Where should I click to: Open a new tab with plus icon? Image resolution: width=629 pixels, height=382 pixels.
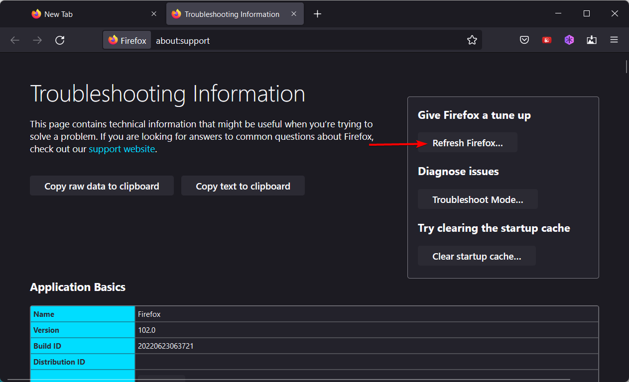pos(318,14)
